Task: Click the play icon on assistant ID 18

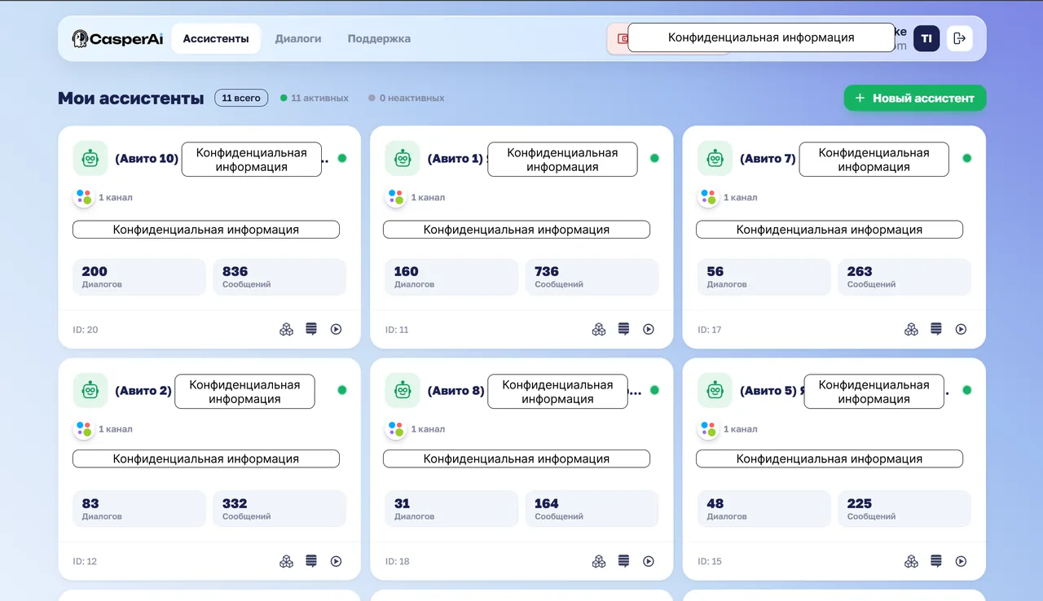Action: tap(649, 561)
